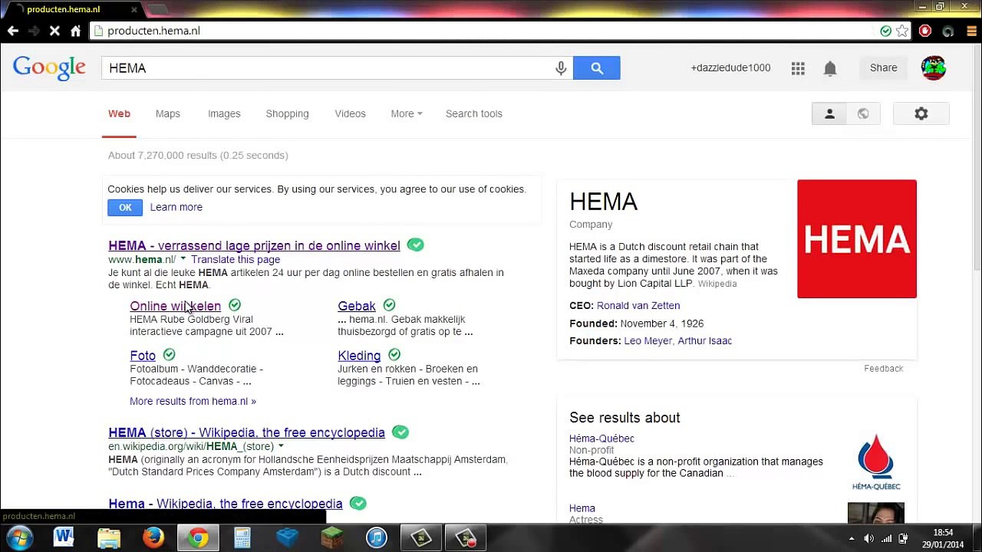Switch to global results globe view
Image resolution: width=982 pixels, height=552 pixels.
point(863,113)
